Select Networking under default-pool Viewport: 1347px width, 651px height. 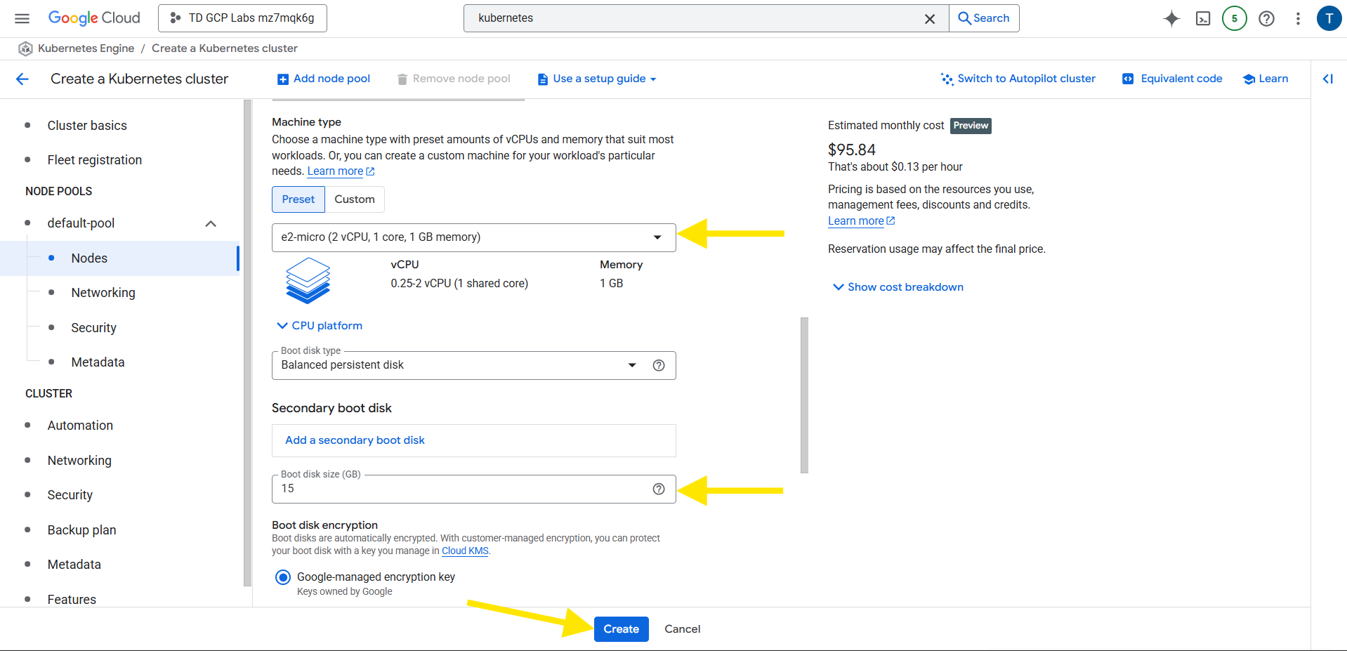[x=103, y=293]
